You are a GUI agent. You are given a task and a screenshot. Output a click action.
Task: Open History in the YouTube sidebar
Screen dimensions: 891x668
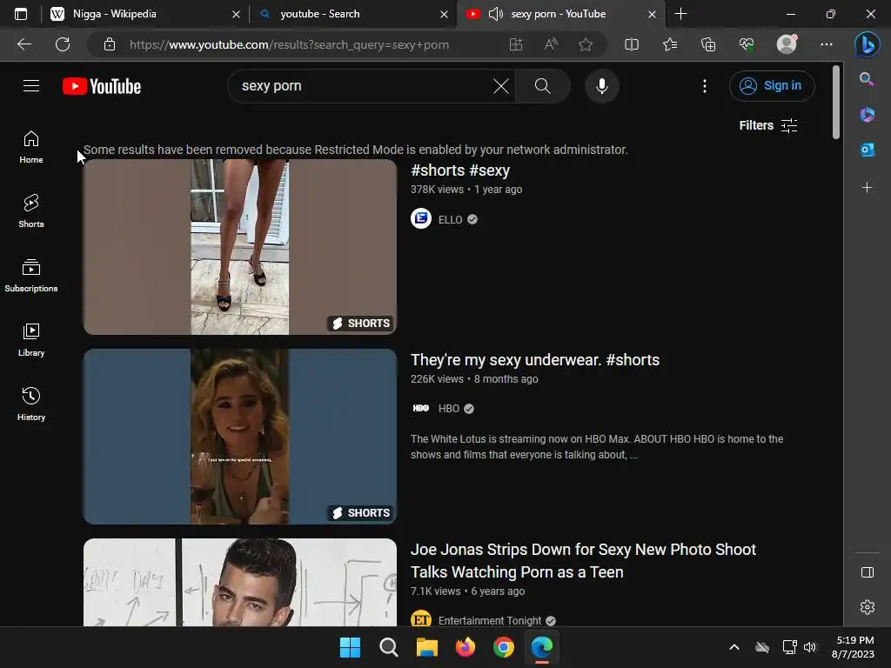(31, 404)
